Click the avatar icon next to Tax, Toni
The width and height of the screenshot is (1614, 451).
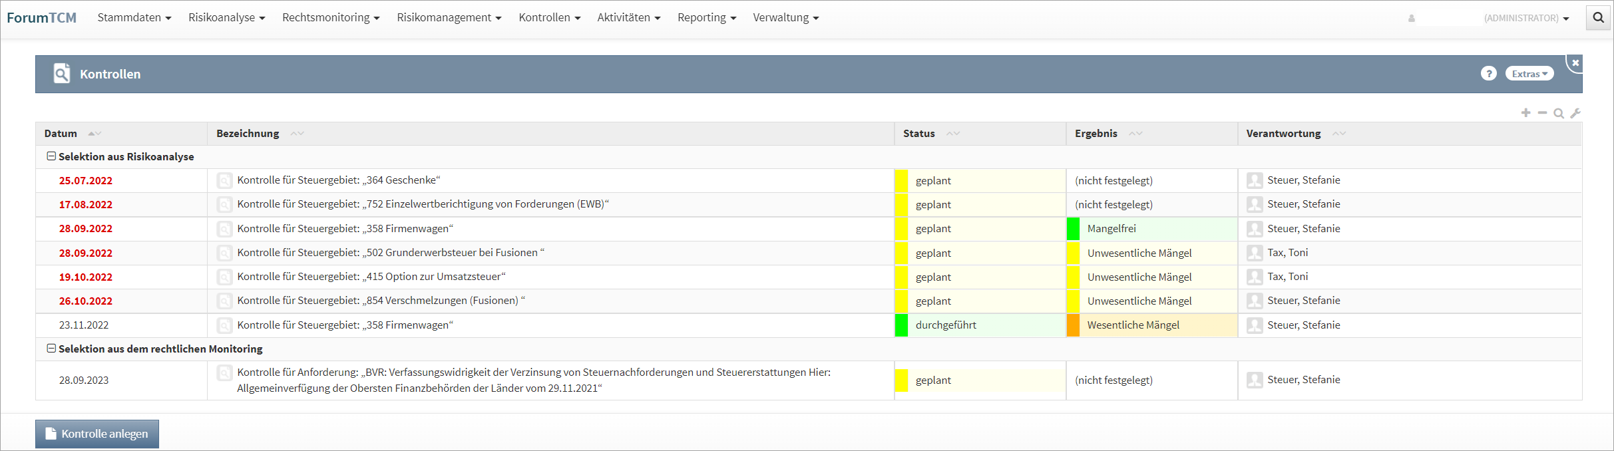pos(1255,253)
